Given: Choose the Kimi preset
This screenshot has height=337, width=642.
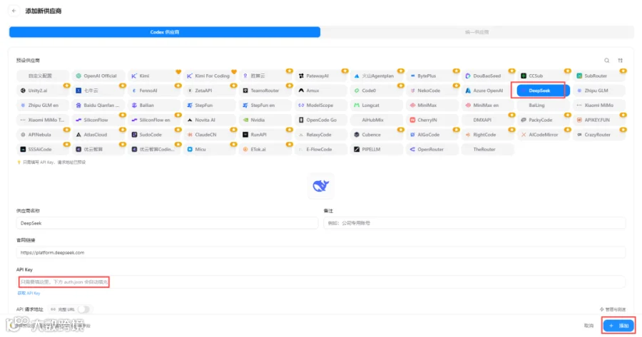Looking at the screenshot, I should point(154,76).
